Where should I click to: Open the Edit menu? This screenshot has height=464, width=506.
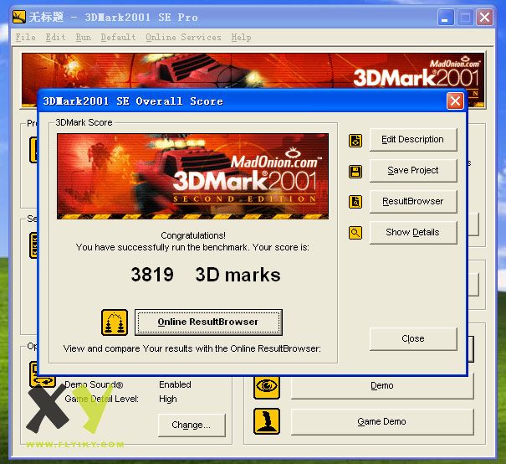(55, 37)
